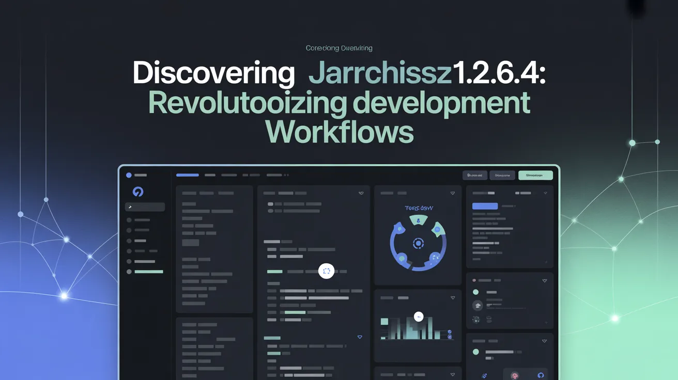Open the chevron on the bar chart card
This screenshot has height=380, width=678.
tap(453, 297)
